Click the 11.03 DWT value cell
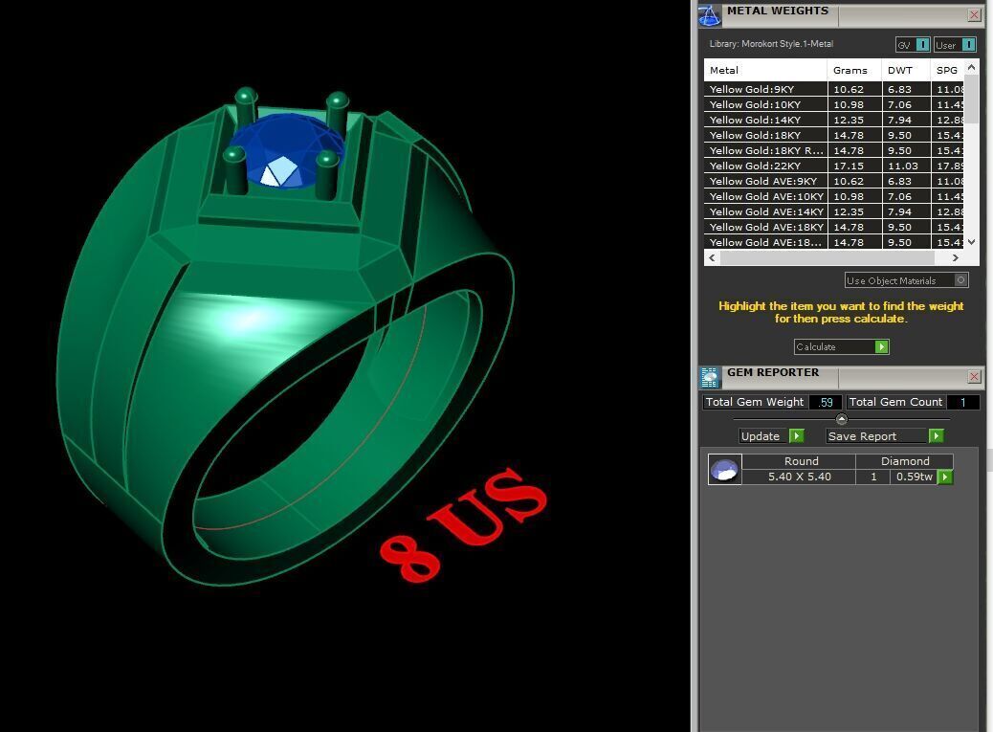The width and height of the screenshot is (993, 732). (x=906, y=166)
